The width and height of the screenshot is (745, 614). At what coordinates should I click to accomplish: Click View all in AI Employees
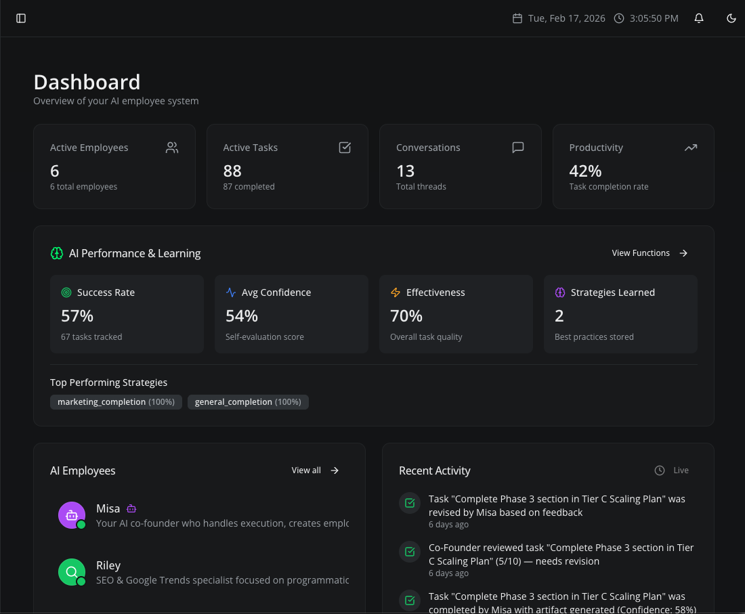[315, 470]
